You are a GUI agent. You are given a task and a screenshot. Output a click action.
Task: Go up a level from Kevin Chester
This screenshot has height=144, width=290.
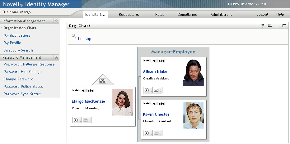154,103
